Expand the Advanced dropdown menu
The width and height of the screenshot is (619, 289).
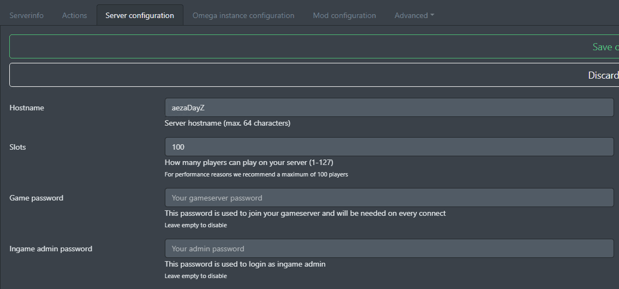point(414,15)
